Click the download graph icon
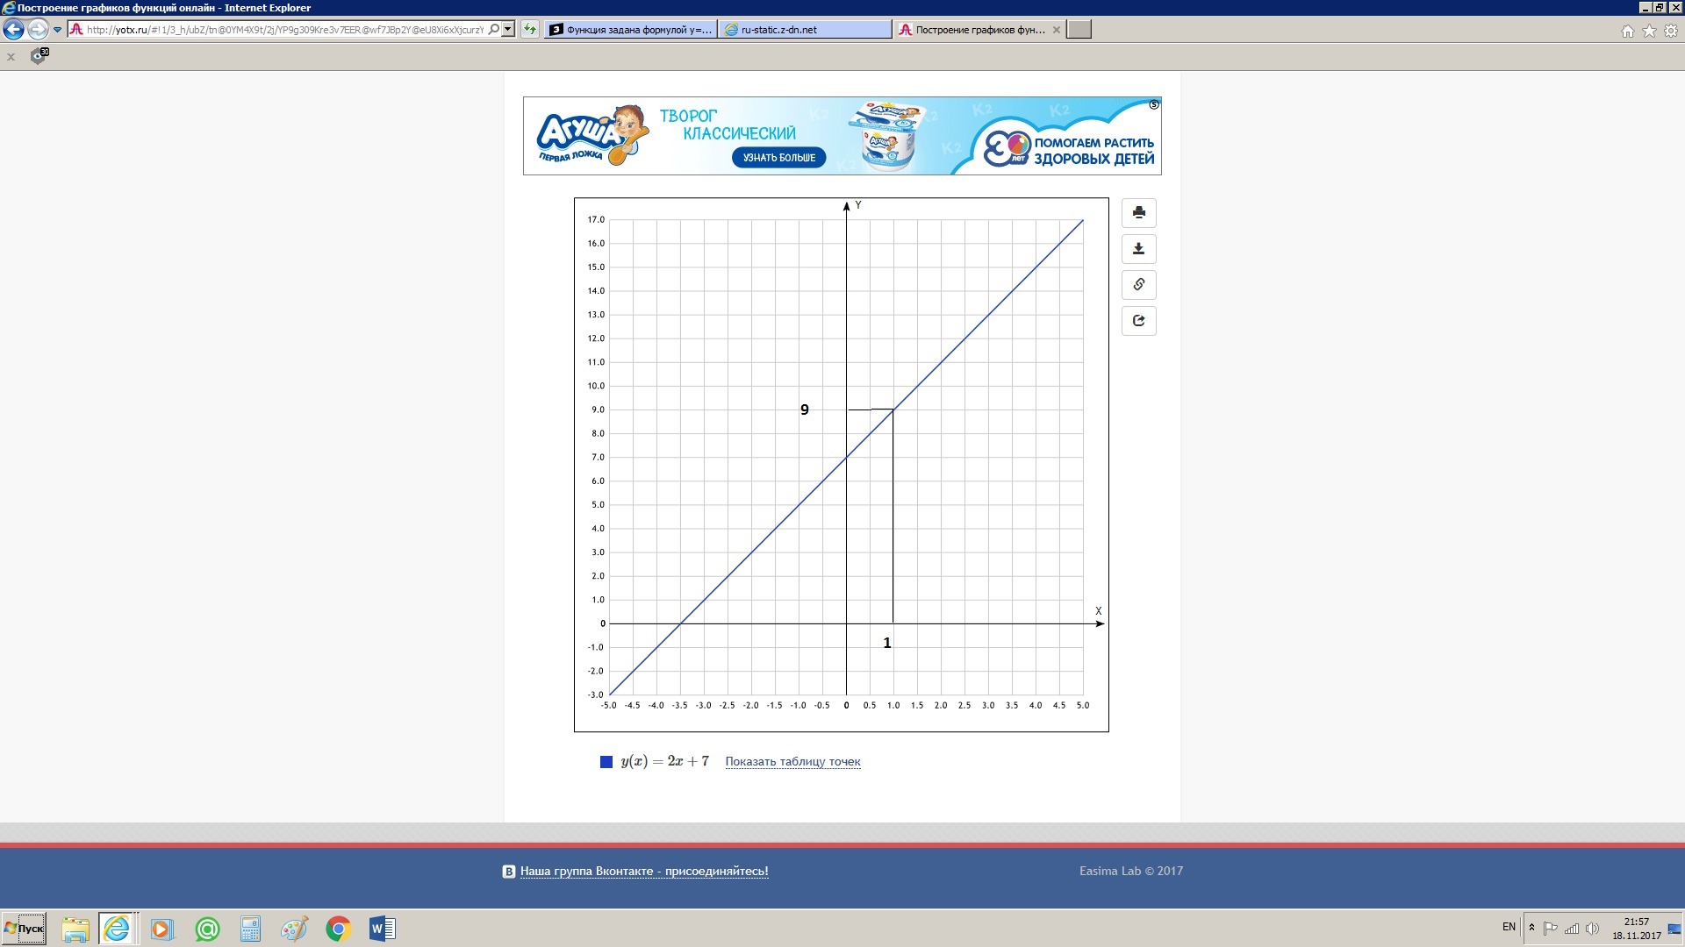The height and width of the screenshot is (947, 1685). 1138,249
